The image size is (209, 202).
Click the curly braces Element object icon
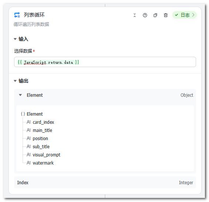[x=23, y=114]
